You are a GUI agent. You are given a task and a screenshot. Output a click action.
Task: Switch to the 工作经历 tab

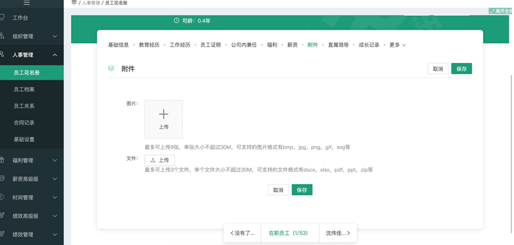180,45
